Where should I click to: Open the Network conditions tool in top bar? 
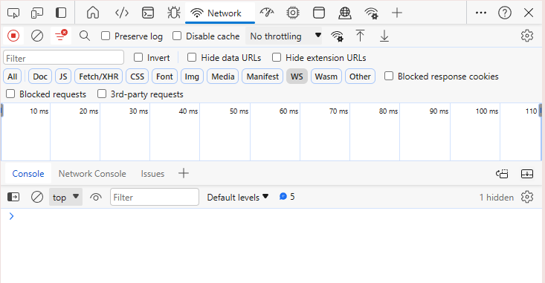pyautogui.click(x=371, y=13)
